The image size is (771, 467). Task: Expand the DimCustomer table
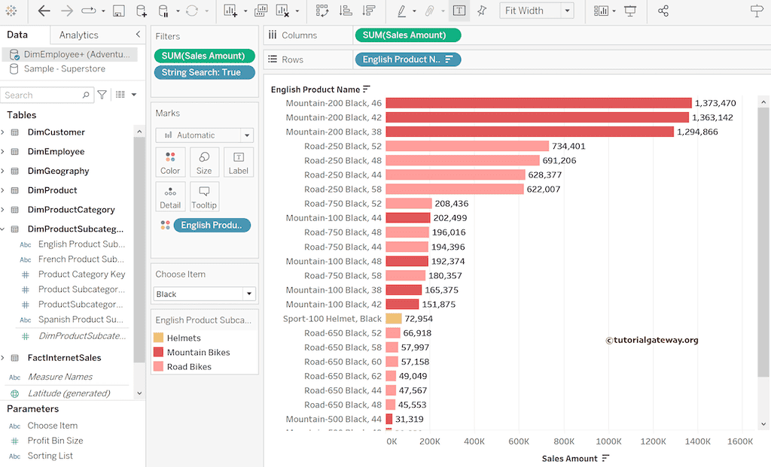click(x=3, y=132)
